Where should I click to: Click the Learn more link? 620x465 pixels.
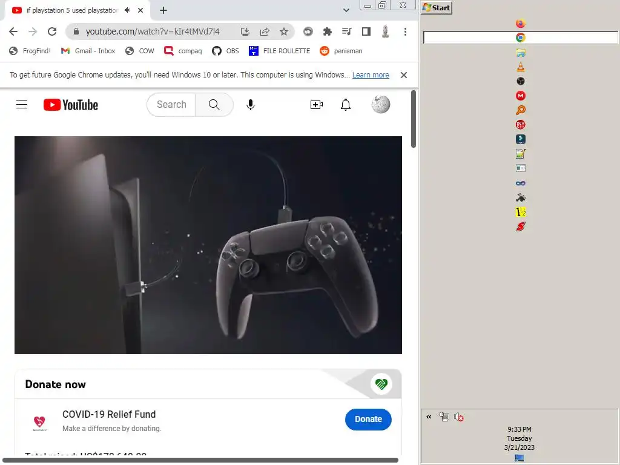[x=371, y=75]
